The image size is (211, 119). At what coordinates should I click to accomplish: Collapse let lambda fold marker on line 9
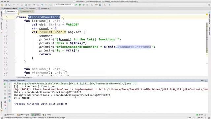[15, 32]
